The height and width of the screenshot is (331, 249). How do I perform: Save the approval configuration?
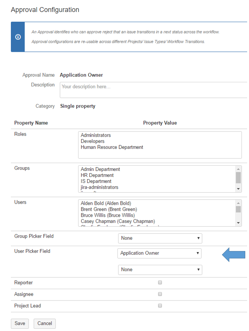20,323
